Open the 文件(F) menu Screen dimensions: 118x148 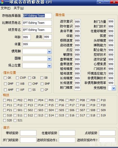(x=6, y=8)
